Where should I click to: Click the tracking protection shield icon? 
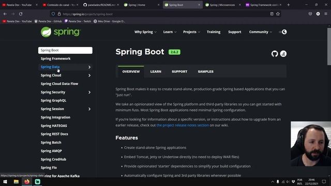53,14
